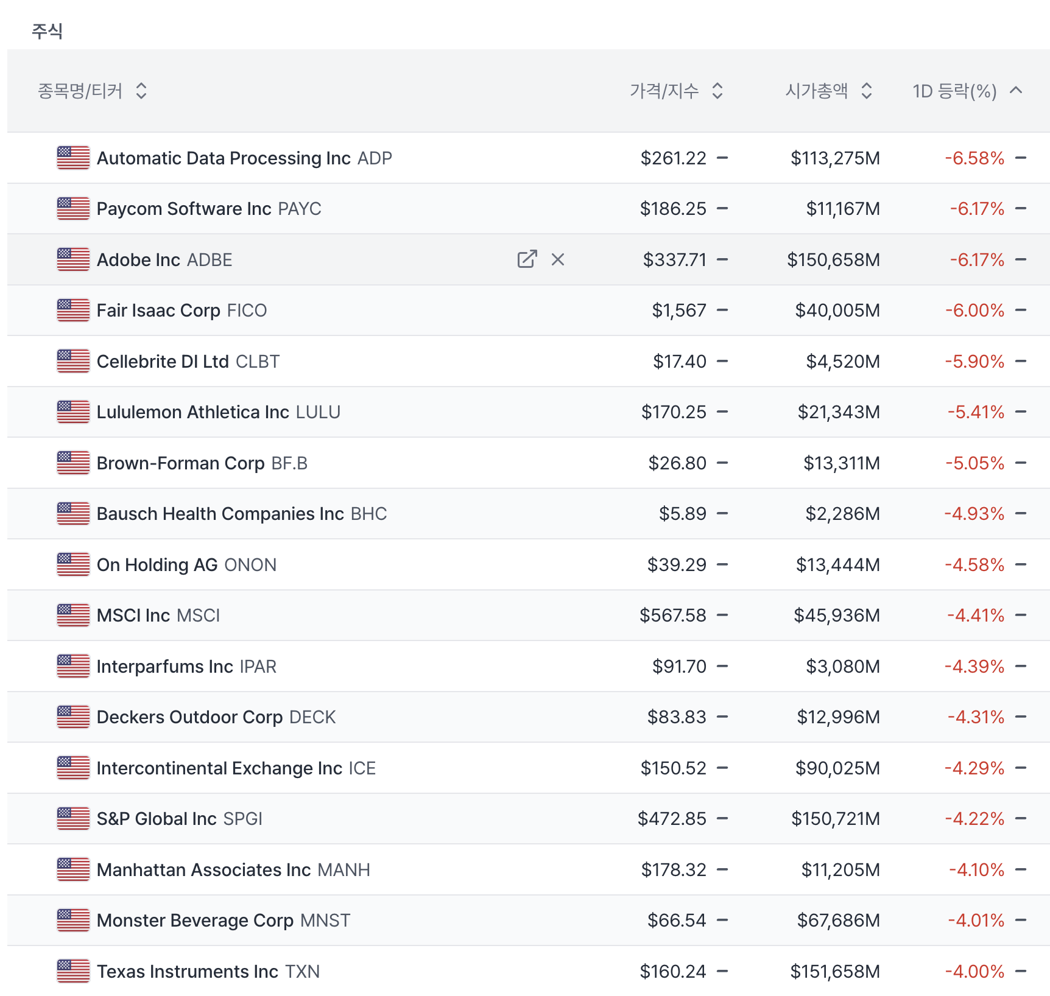Open Adobe Inc in external link icon

[527, 259]
